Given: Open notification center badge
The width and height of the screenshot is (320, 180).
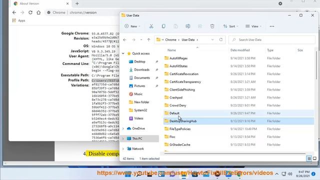Looking at the screenshot, I should pos(313,174).
